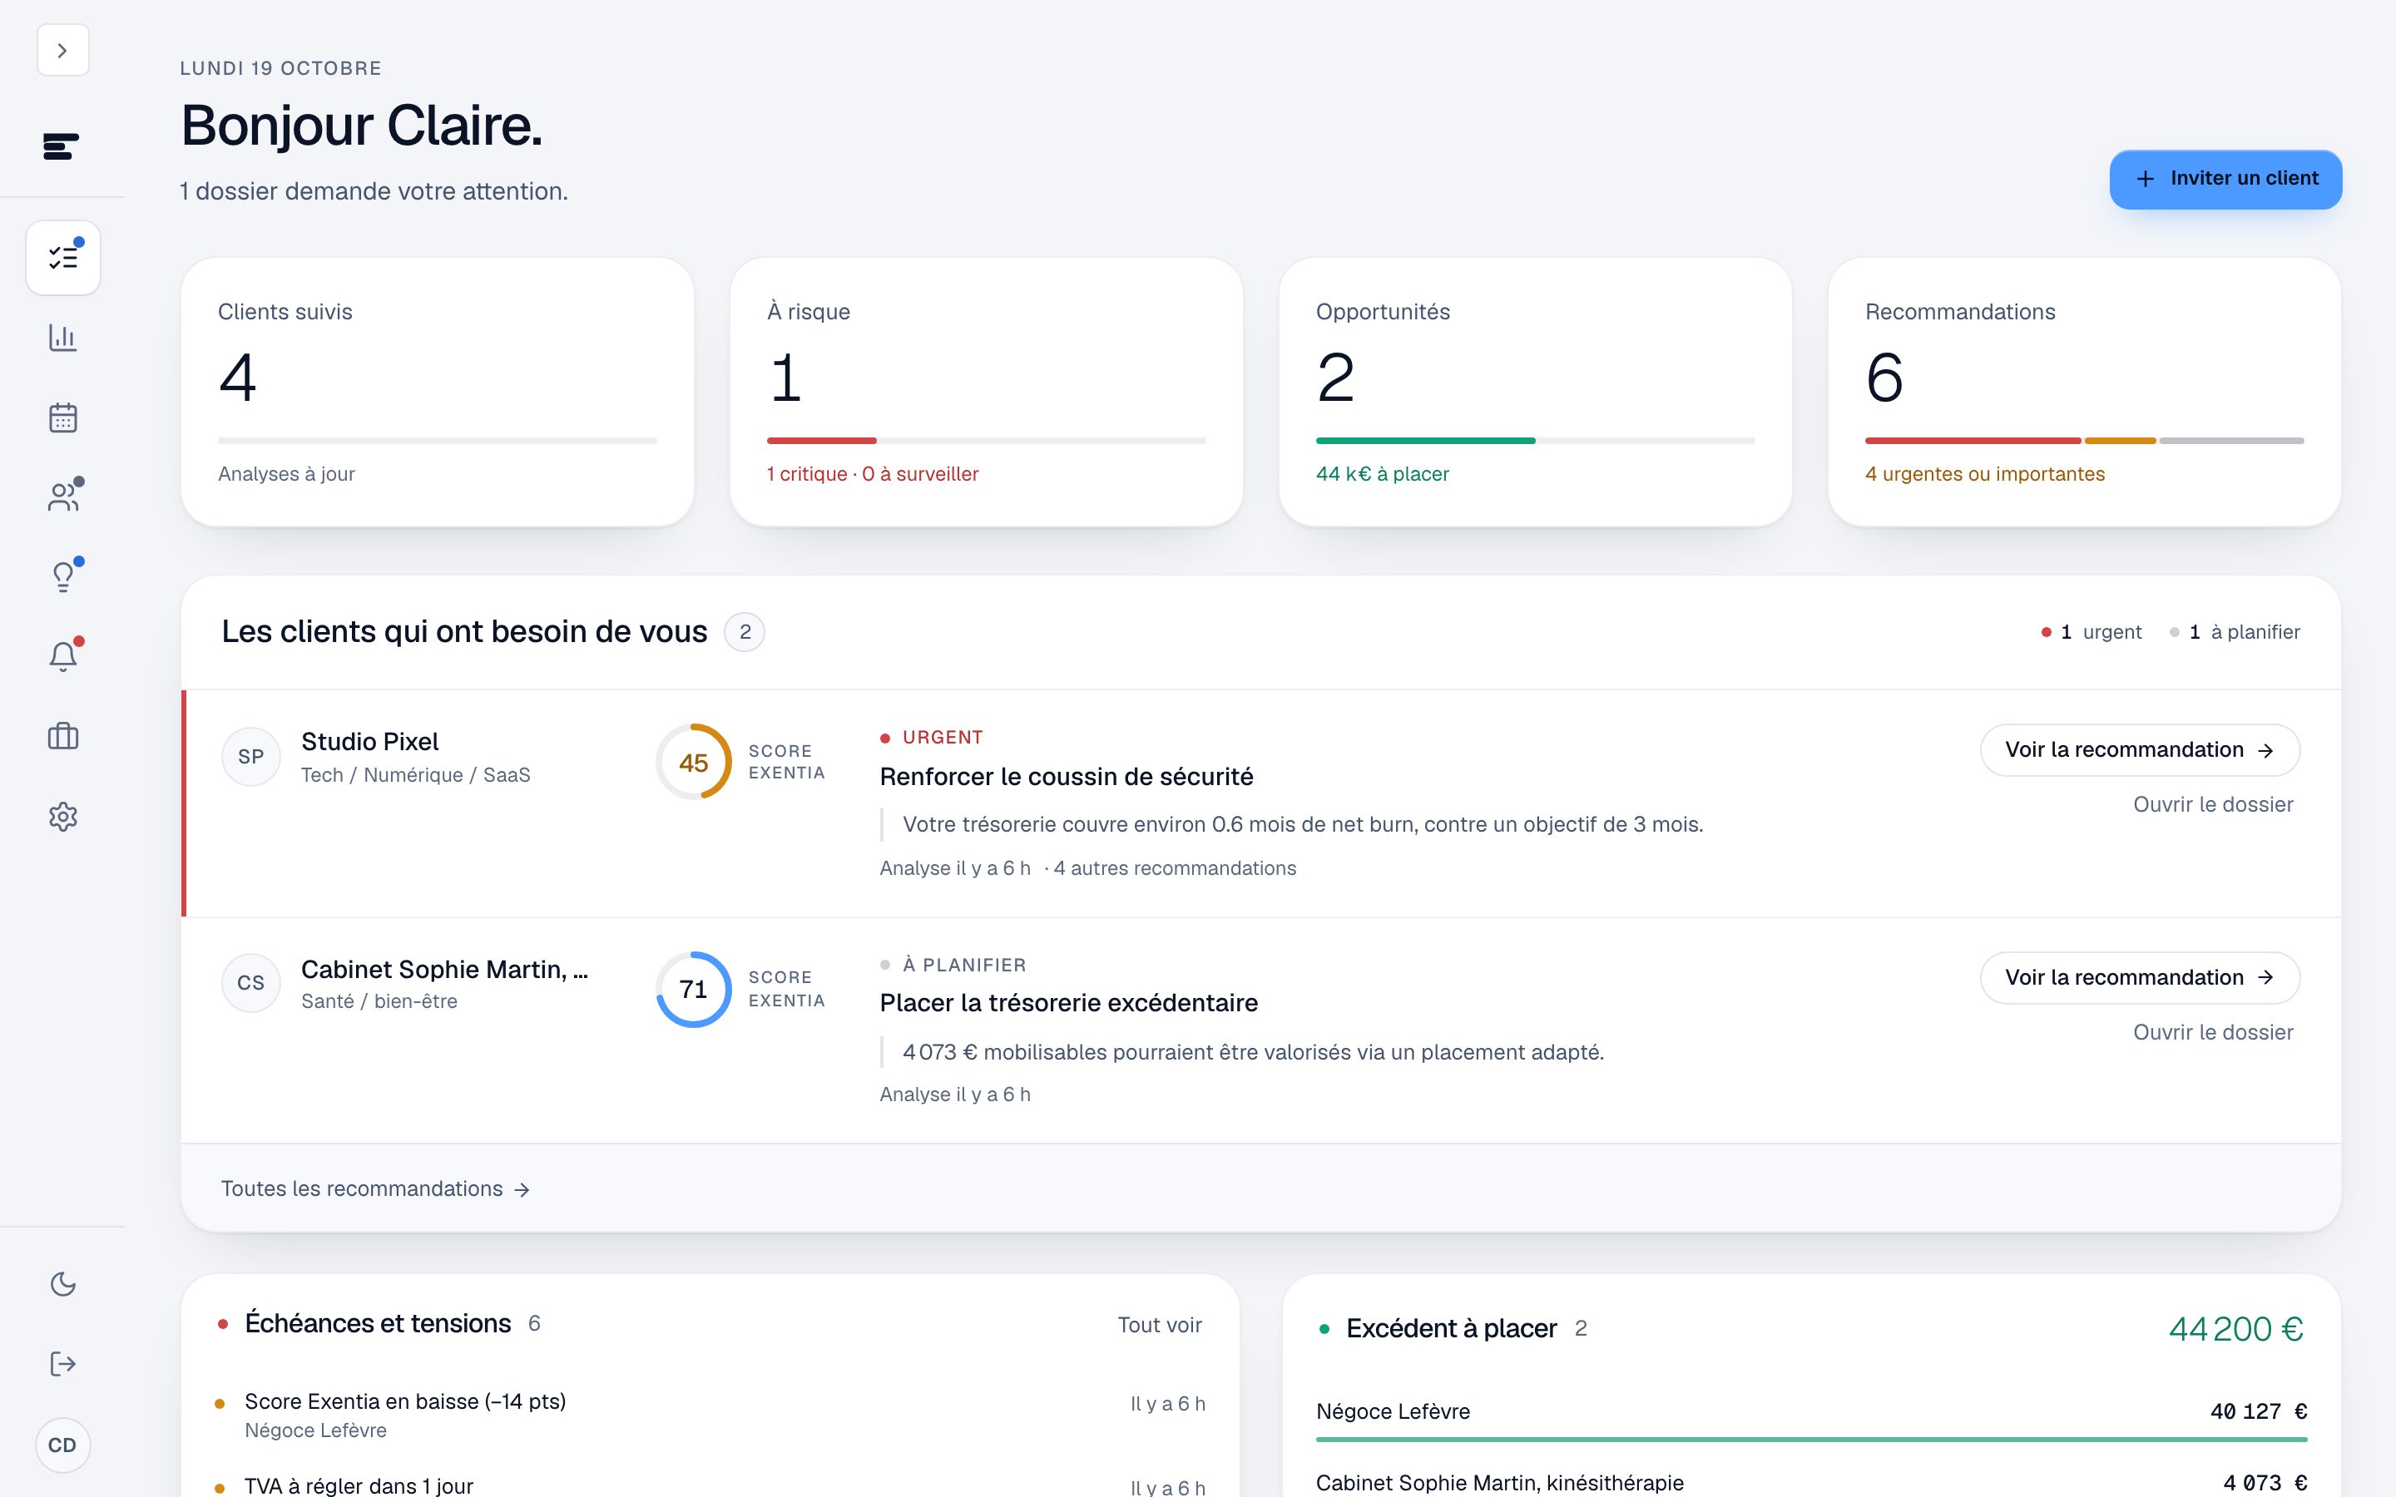The width and height of the screenshot is (2396, 1497).
Task: Click the 4 autres recommandations text
Action: [x=1174, y=868]
